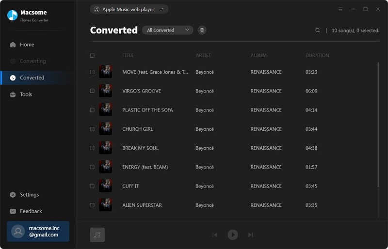Click the CUFF IT album thumbnail

[x=105, y=186]
